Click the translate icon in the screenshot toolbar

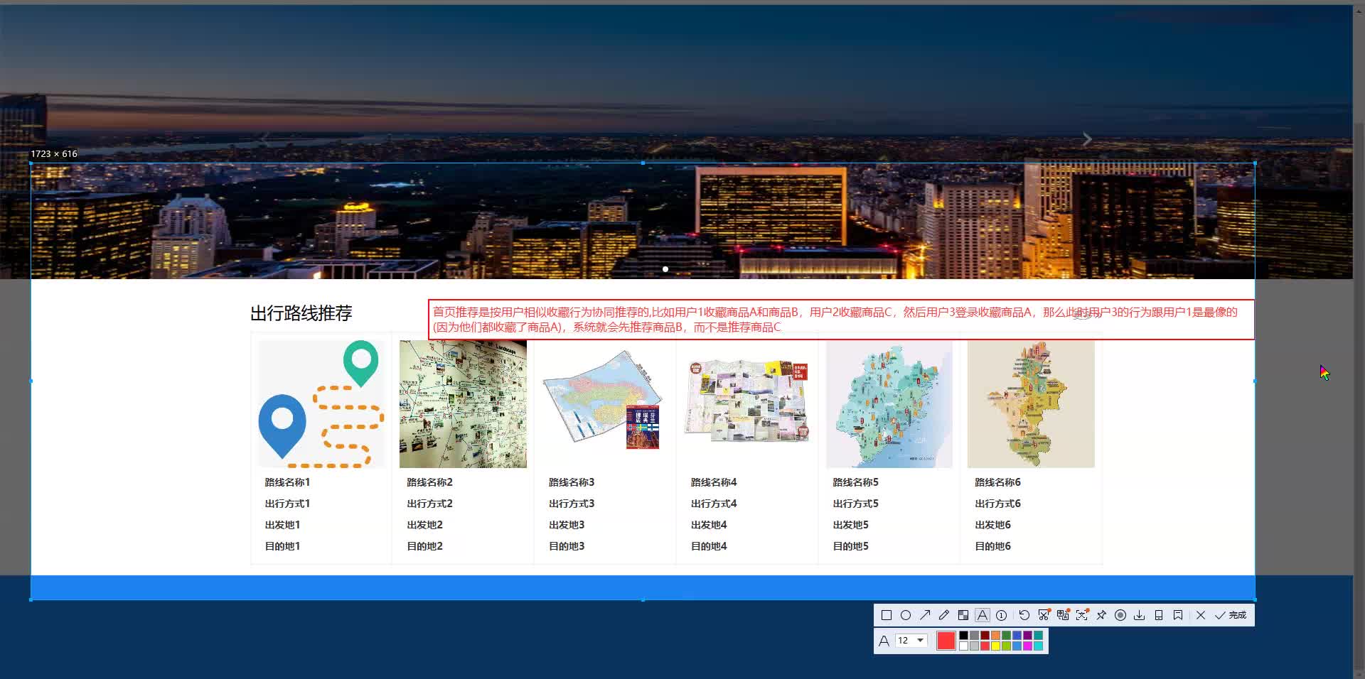1063,615
